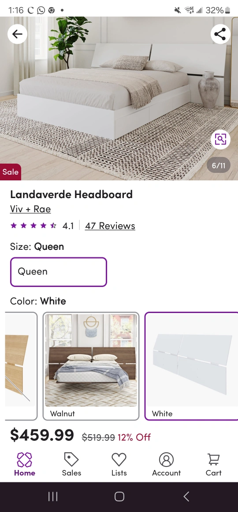Go to the Home tab
The width and height of the screenshot is (238, 512).
[x=24, y=465]
